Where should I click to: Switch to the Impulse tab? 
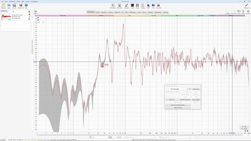[111, 12]
